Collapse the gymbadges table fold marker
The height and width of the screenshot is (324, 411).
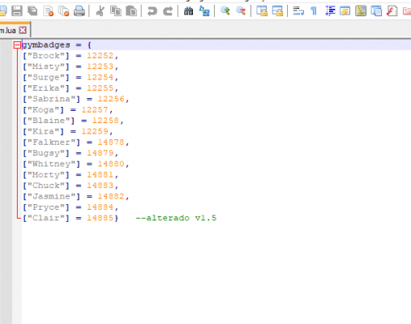tap(17, 45)
